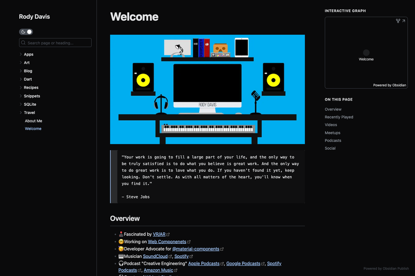Expand the Blog folder chevron
Image resolution: width=415 pixels, height=276 pixels.
coord(21,71)
